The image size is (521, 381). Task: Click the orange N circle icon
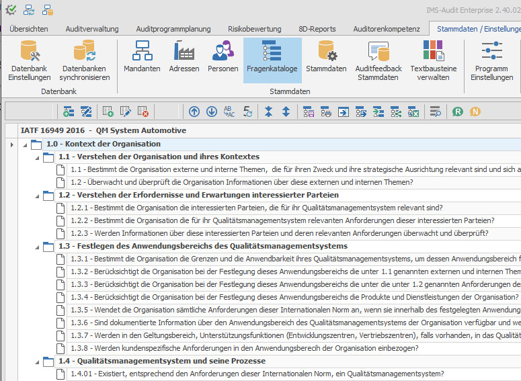[x=475, y=112]
